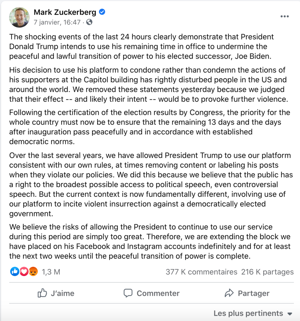This screenshot has height=321, width=300.
Task: Open Mark Zuckerberg's profile via his name
Action: 65,12
